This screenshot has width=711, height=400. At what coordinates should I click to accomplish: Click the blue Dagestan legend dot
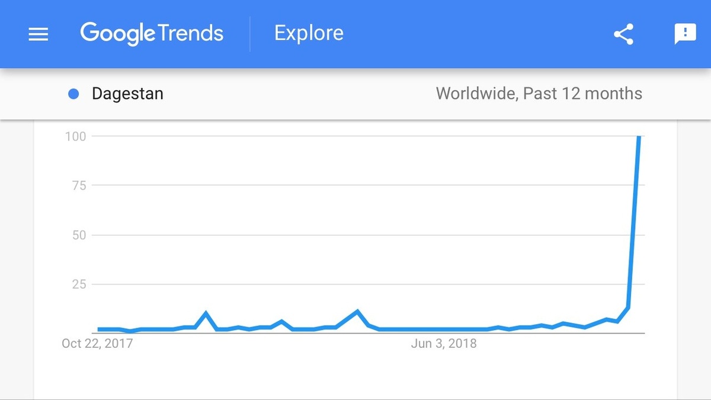click(x=74, y=94)
